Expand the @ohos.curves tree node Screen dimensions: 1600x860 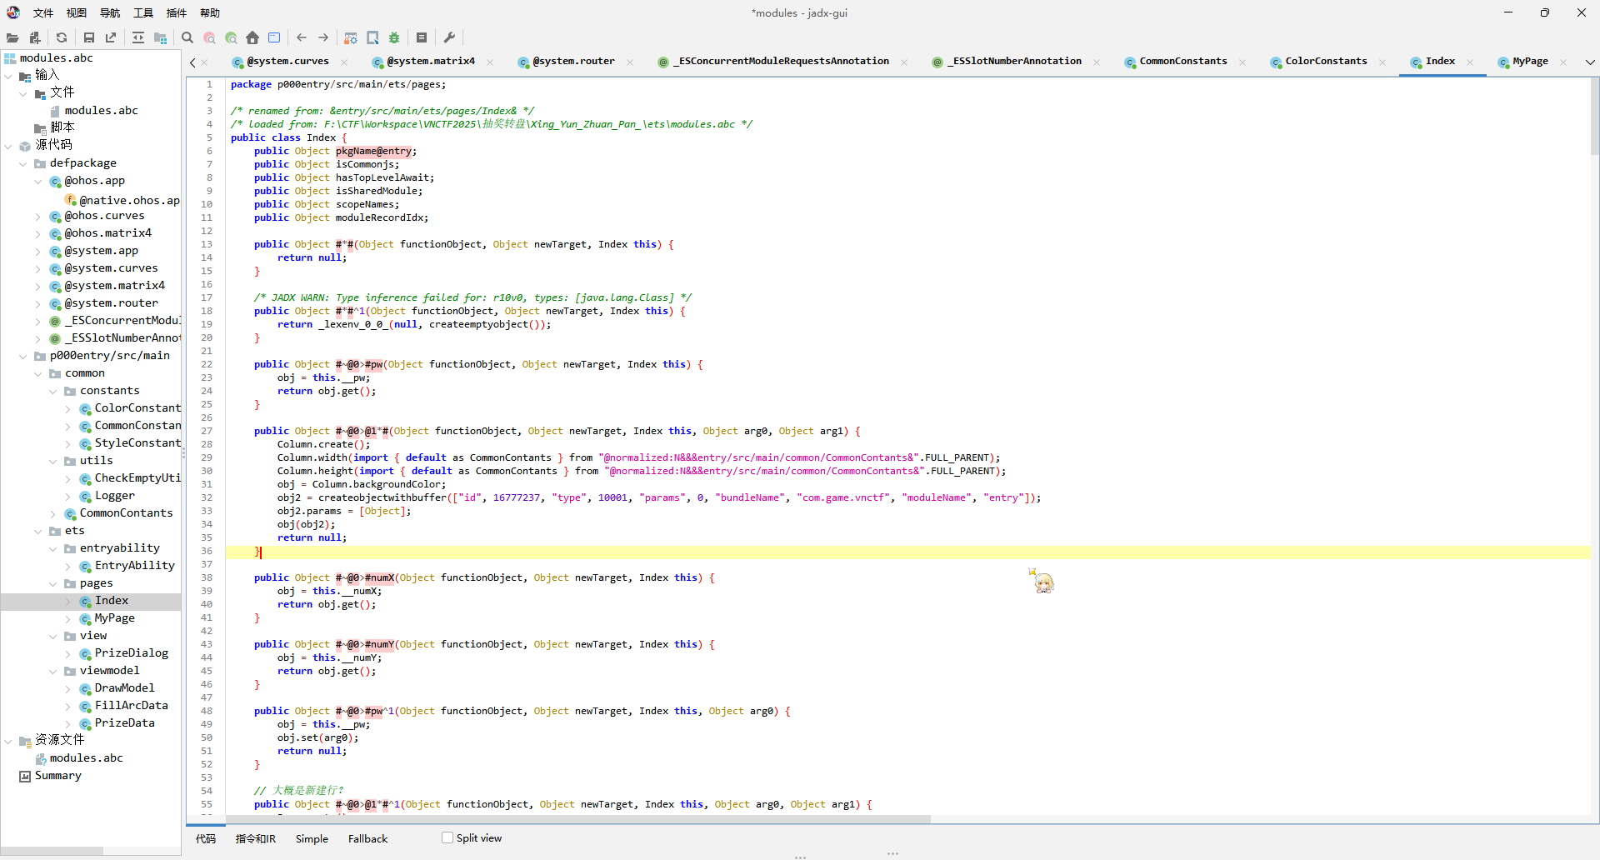tap(37, 216)
